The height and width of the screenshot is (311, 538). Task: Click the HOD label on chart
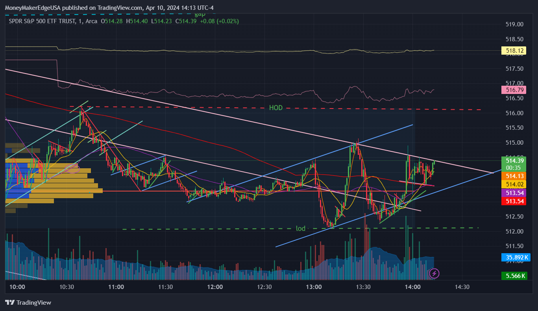click(276, 107)
